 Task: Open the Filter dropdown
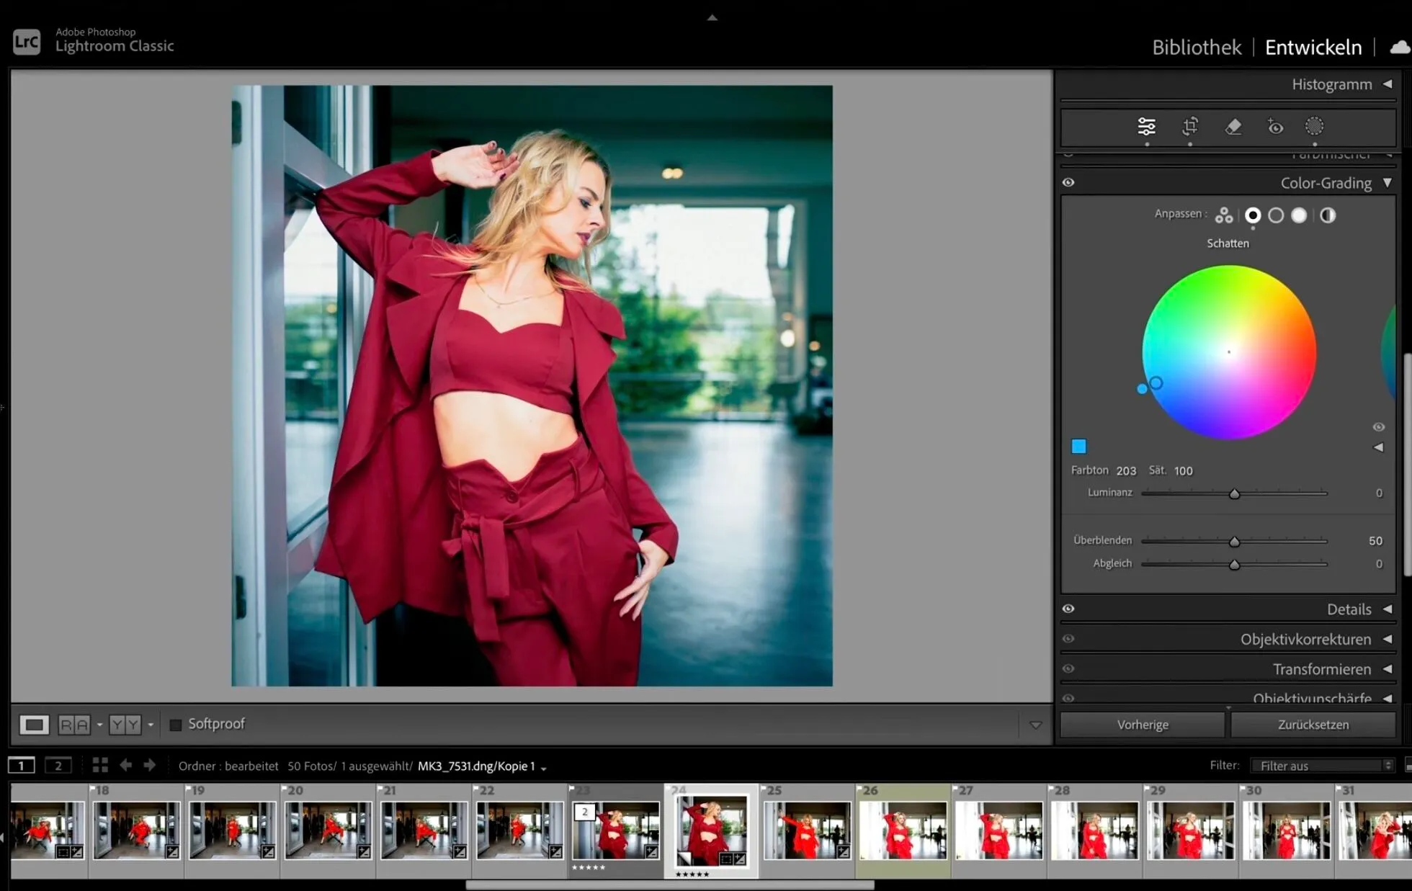[1322, 765]
